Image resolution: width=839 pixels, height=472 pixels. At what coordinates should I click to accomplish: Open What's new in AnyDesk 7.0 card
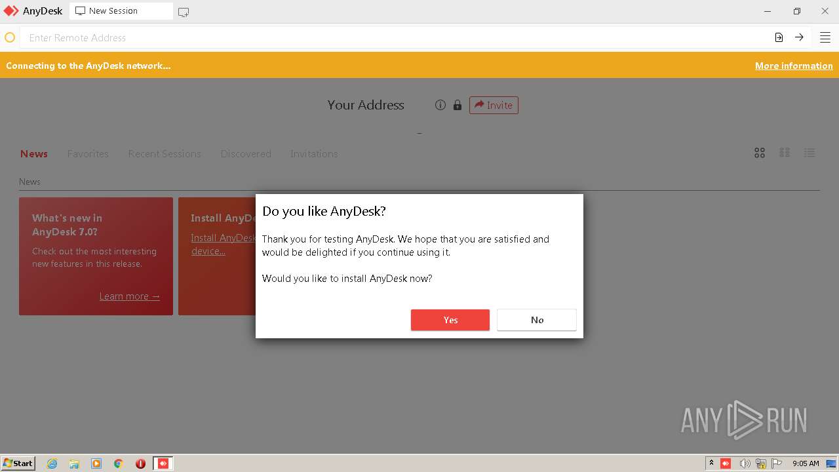[x=96, y=256]
